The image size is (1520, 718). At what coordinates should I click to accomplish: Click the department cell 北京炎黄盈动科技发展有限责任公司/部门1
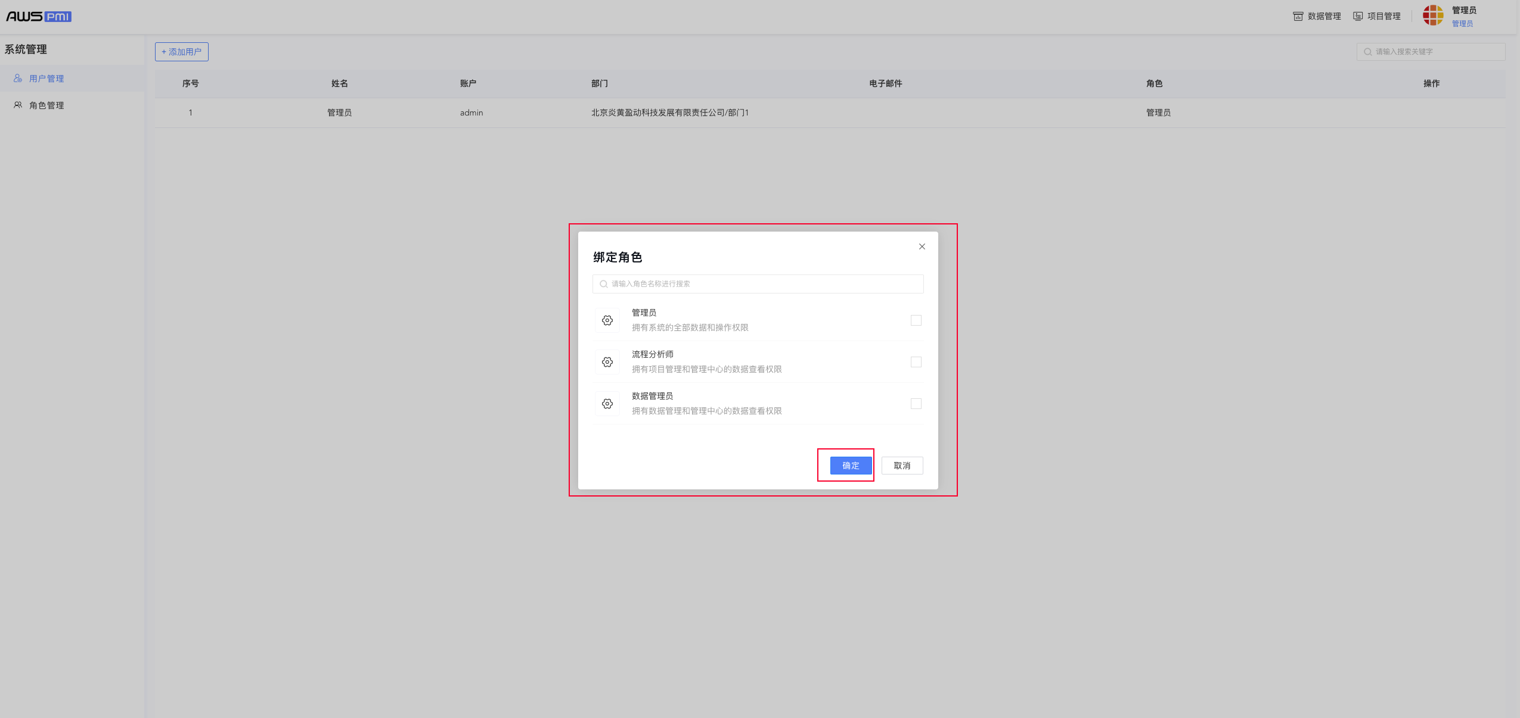pyautogui.click(x=670, y=113)
